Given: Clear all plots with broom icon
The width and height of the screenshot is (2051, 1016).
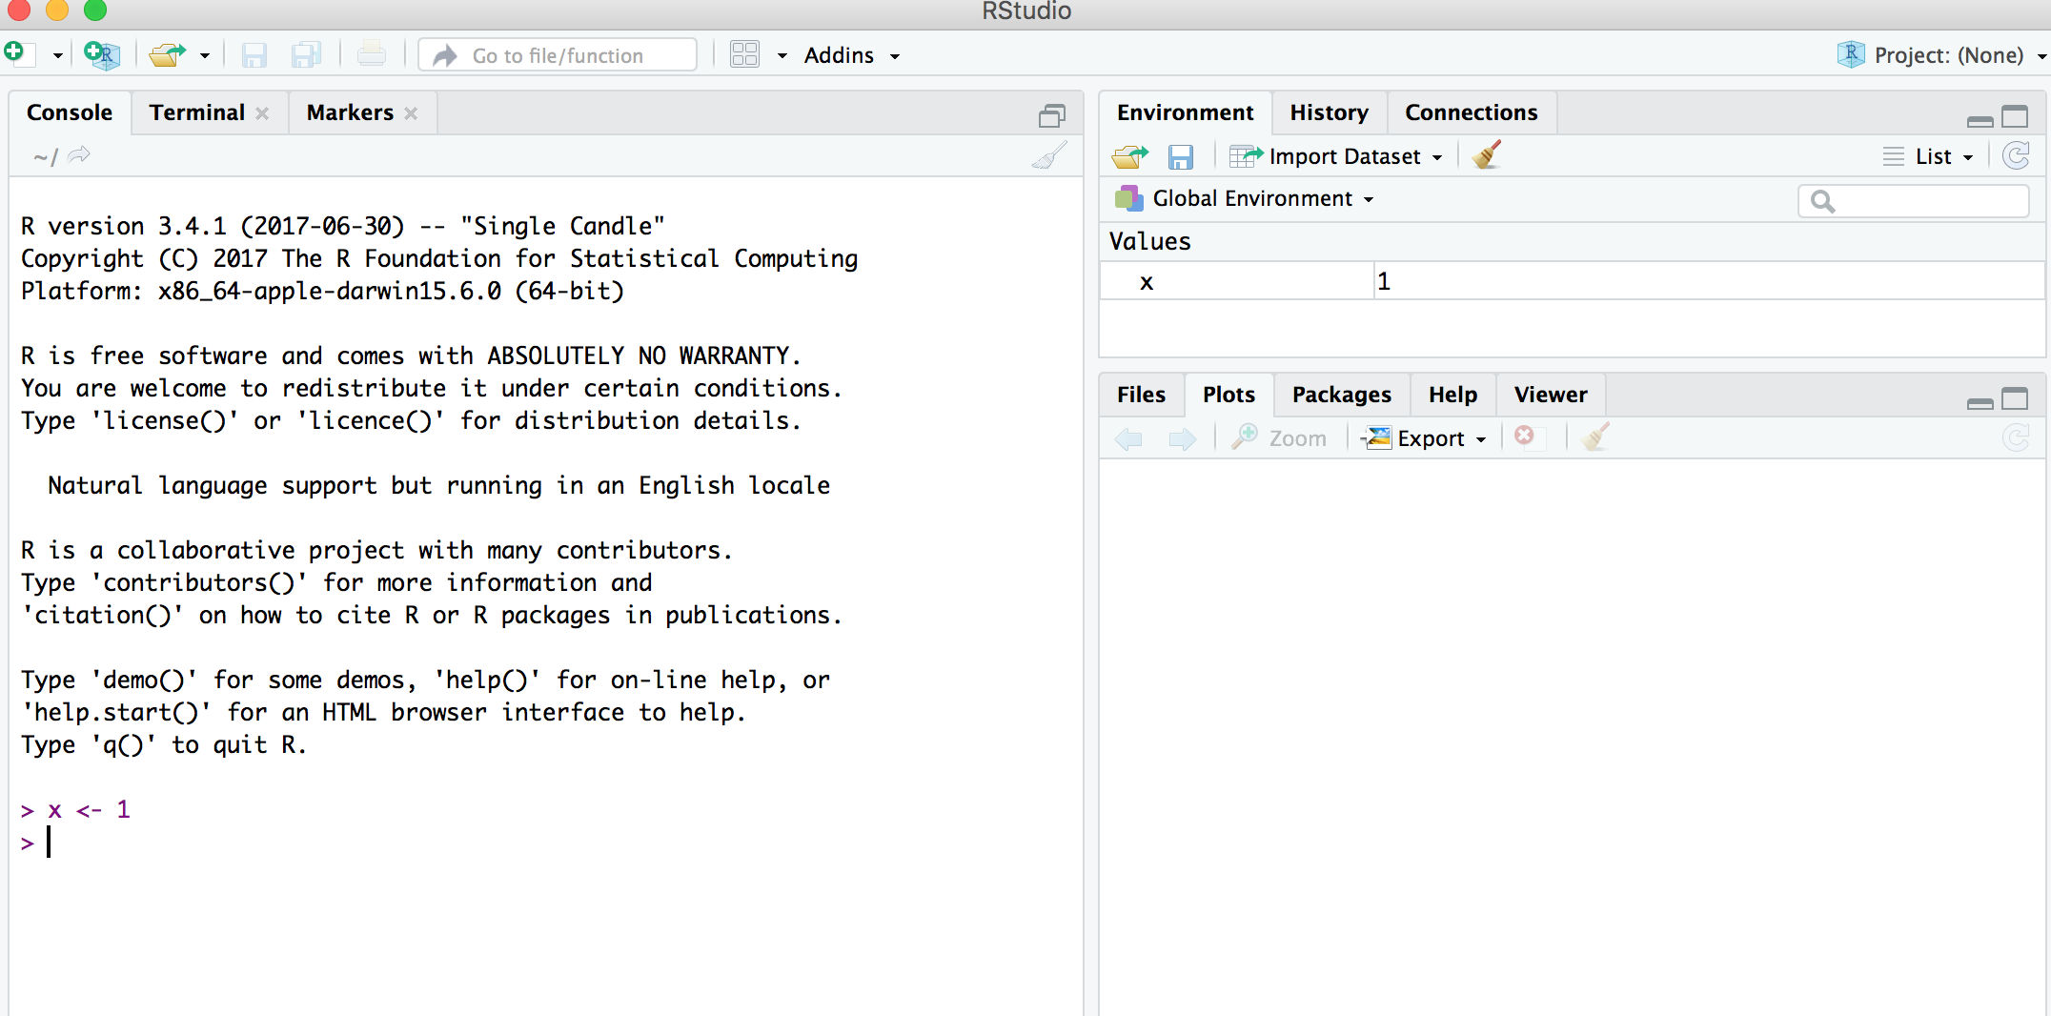Looking at the screenshot, I should pos(1595,437).
